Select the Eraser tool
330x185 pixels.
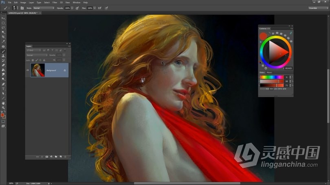[x=3, y=65]
